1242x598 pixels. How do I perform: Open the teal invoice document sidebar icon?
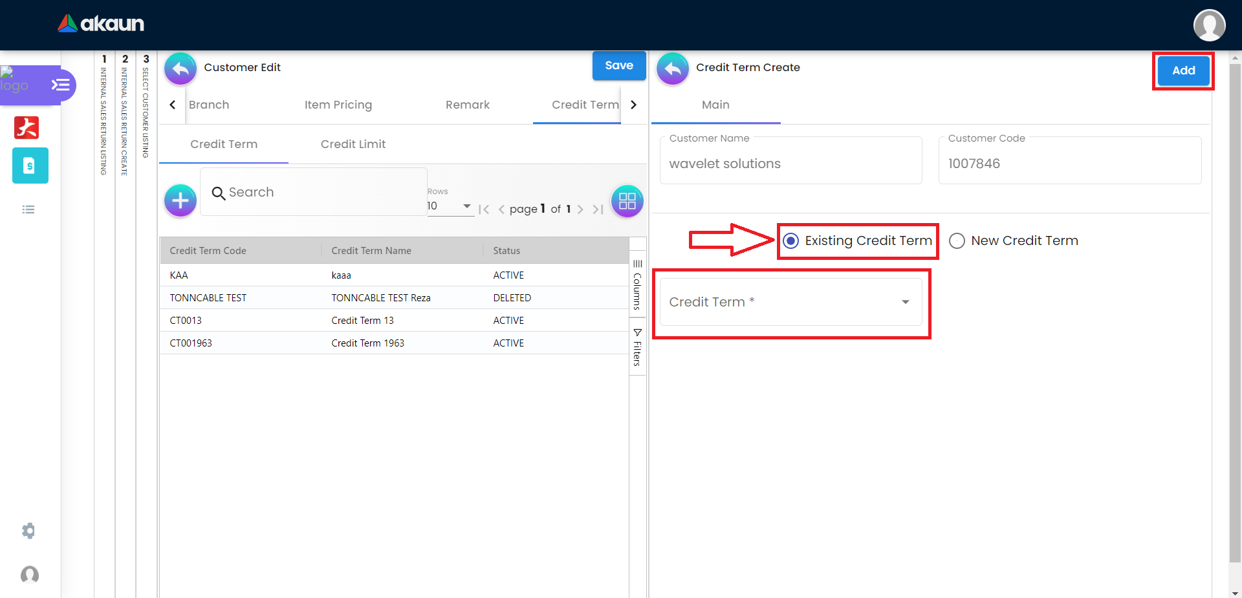(30, 166)
